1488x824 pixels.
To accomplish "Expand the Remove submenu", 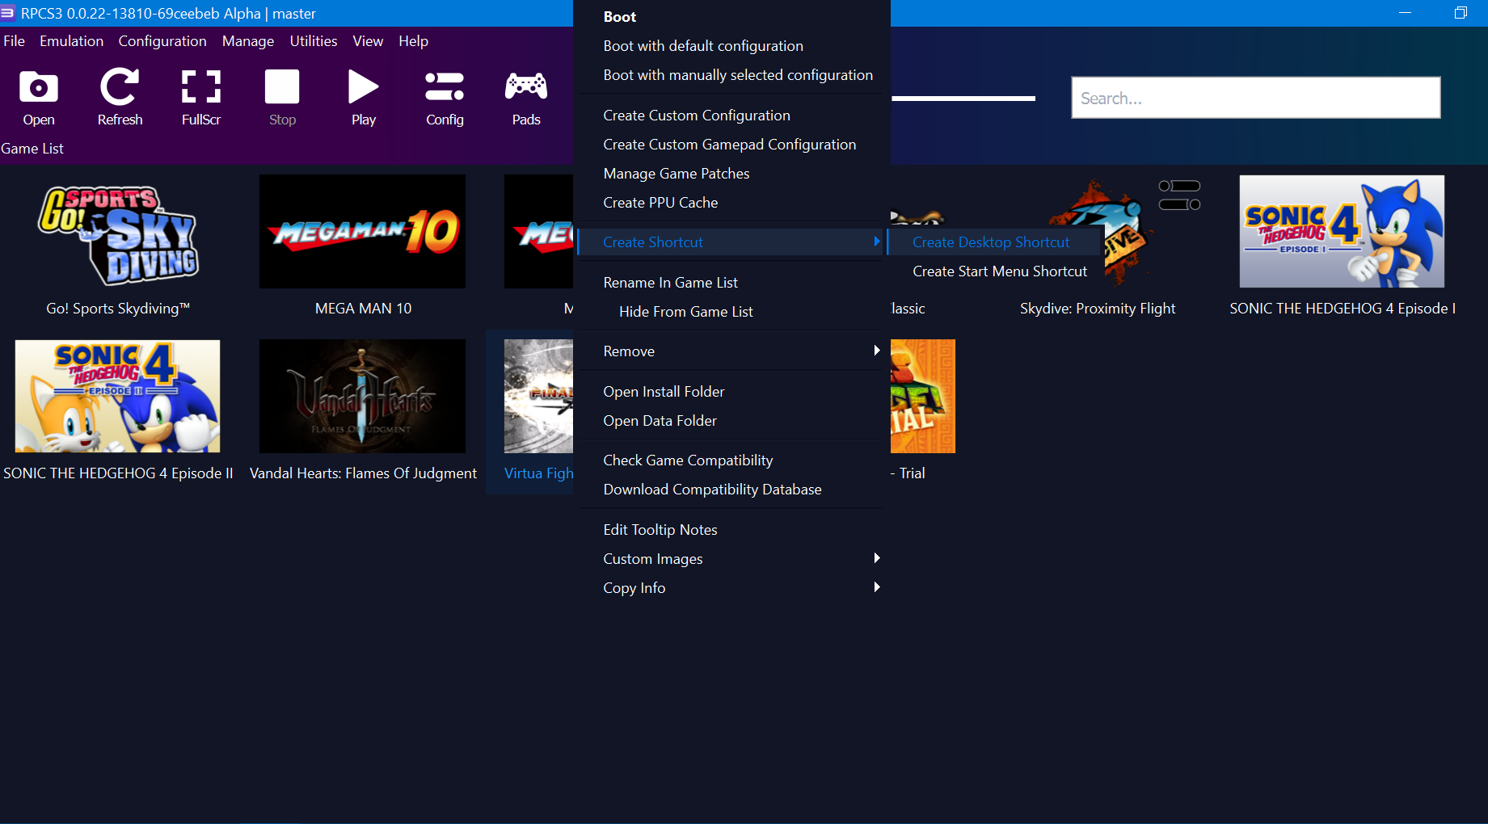I will [876, 351].
